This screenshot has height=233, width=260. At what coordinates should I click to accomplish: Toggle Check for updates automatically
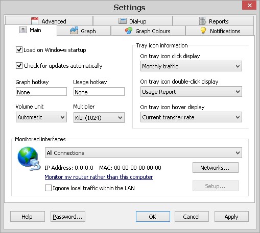point(19,66)
